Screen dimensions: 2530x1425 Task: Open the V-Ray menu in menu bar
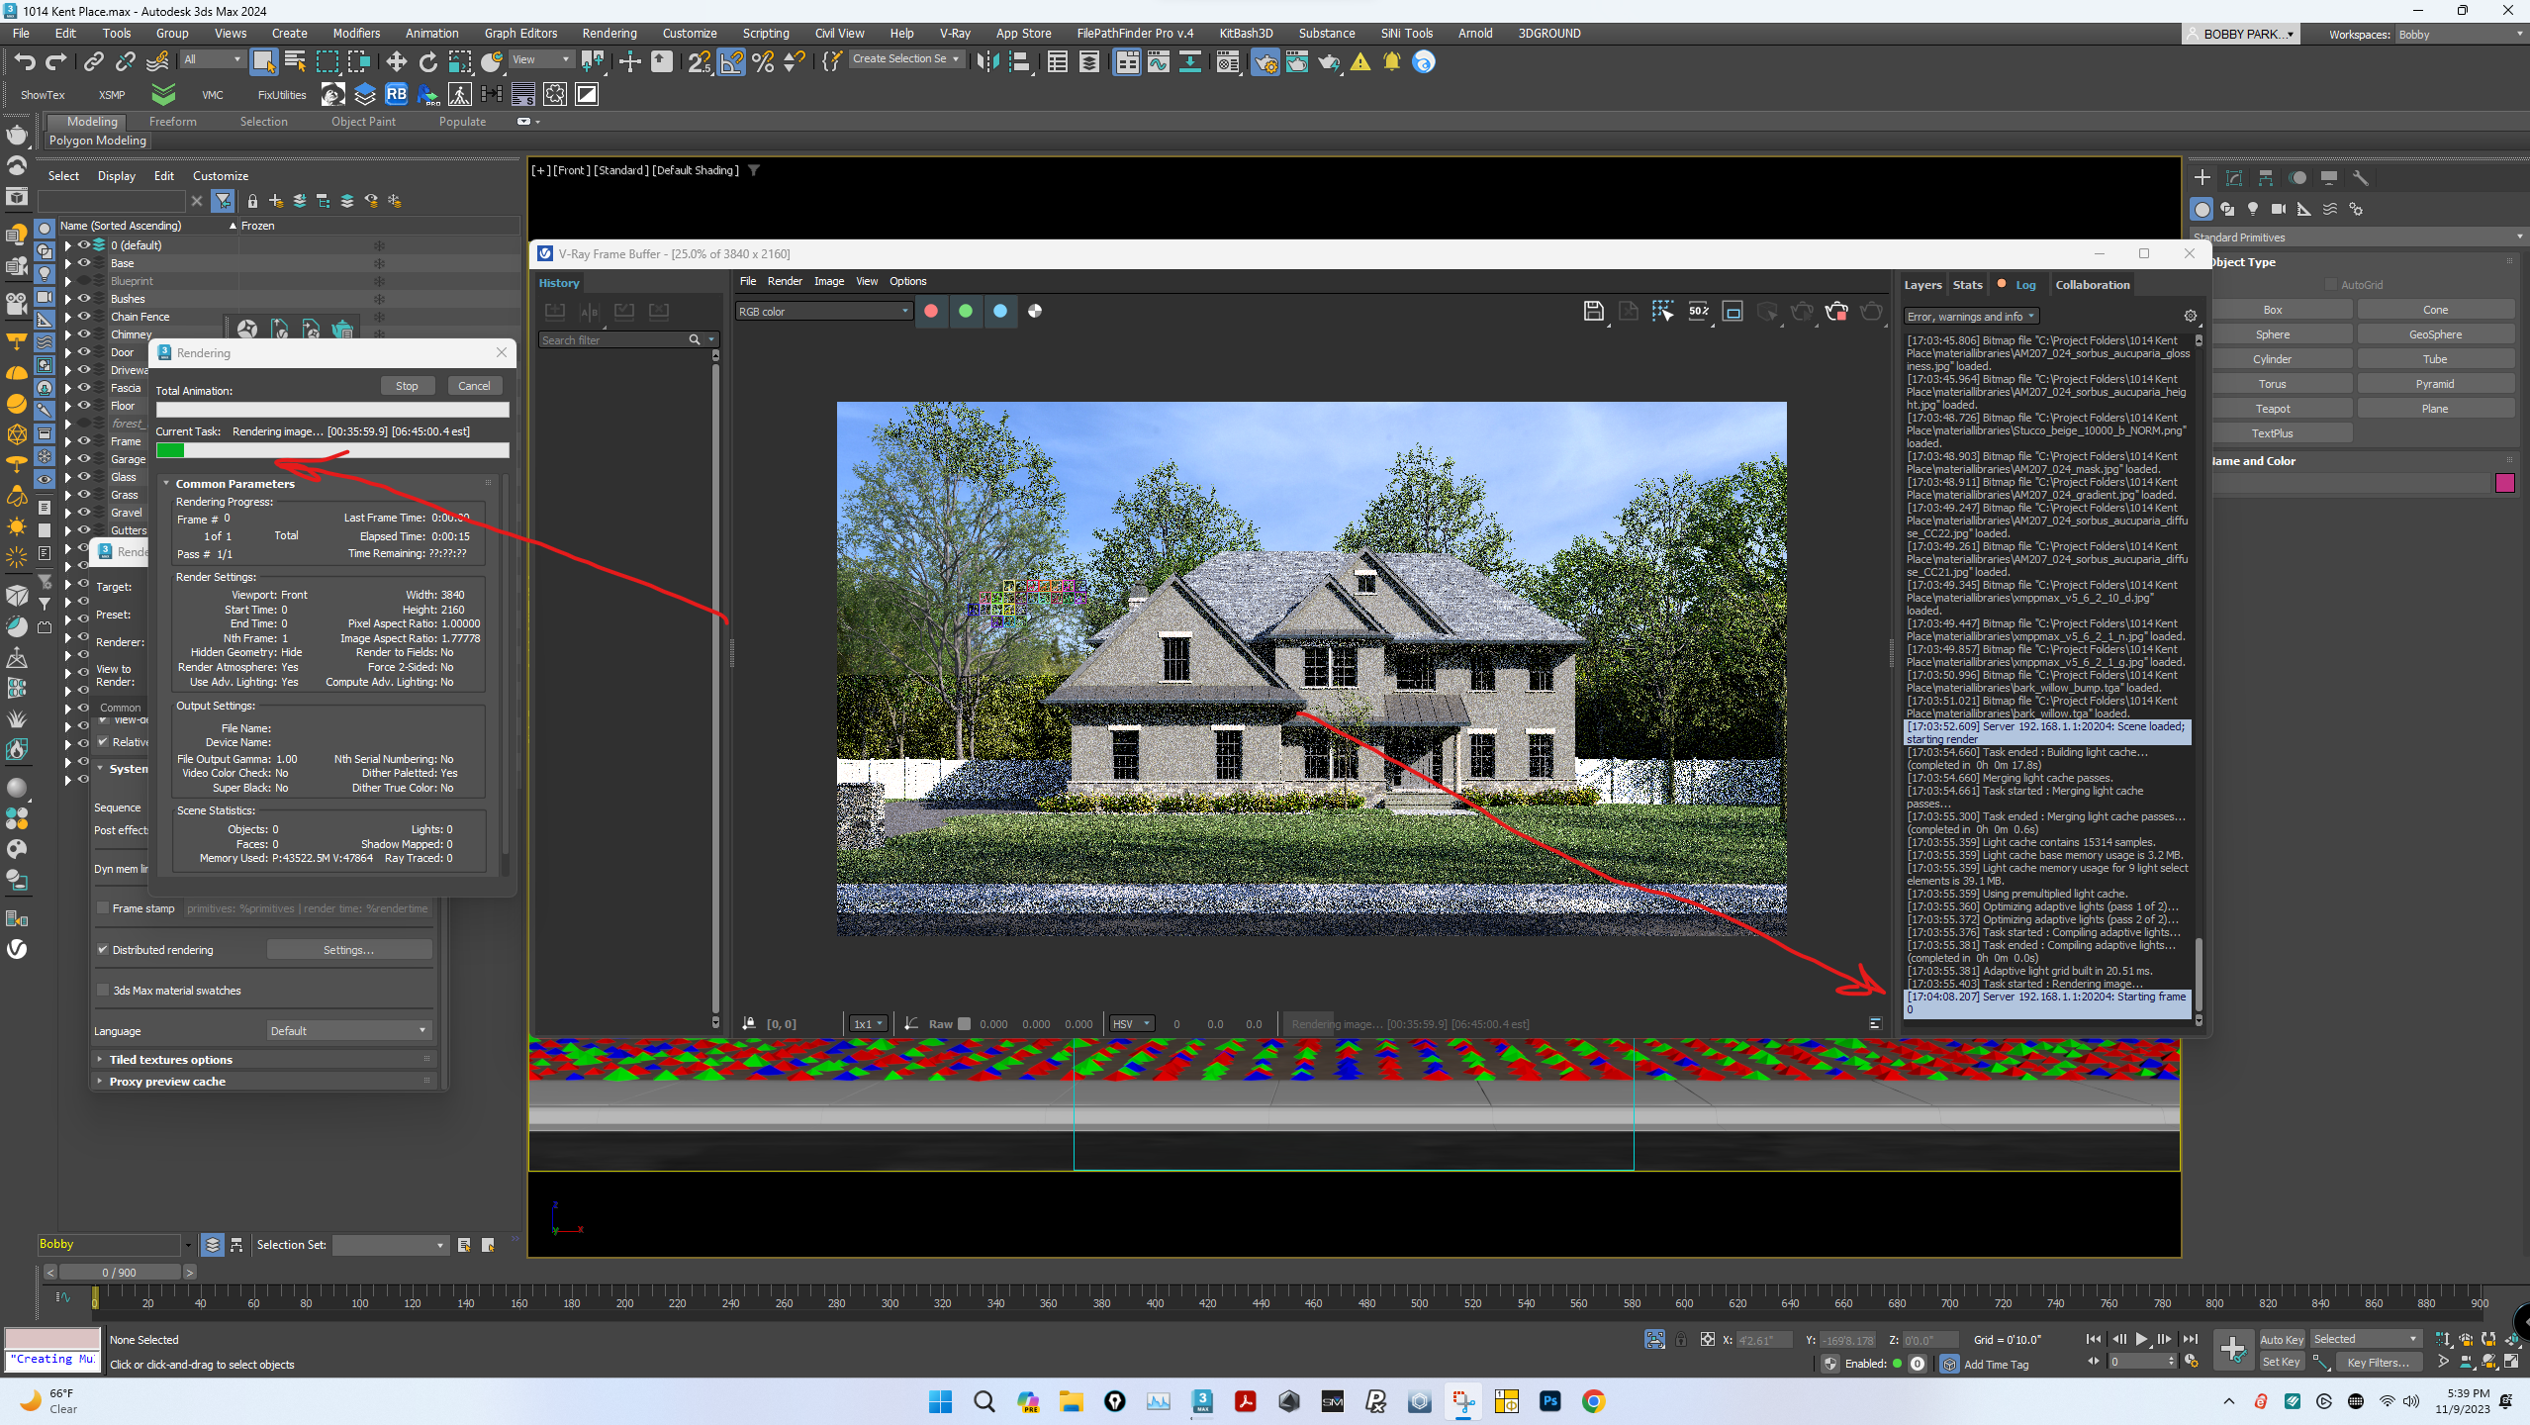tap(954, 33)
